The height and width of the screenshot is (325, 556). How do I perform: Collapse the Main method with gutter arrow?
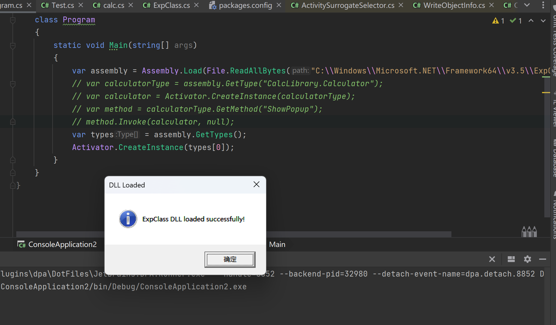click(x=12, y=46)
